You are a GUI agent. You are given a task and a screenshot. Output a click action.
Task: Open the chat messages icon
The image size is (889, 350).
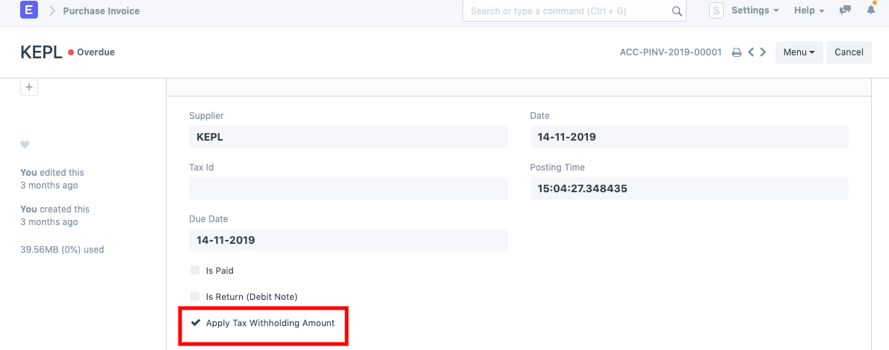pyautogui.click(x=846, y=10)
